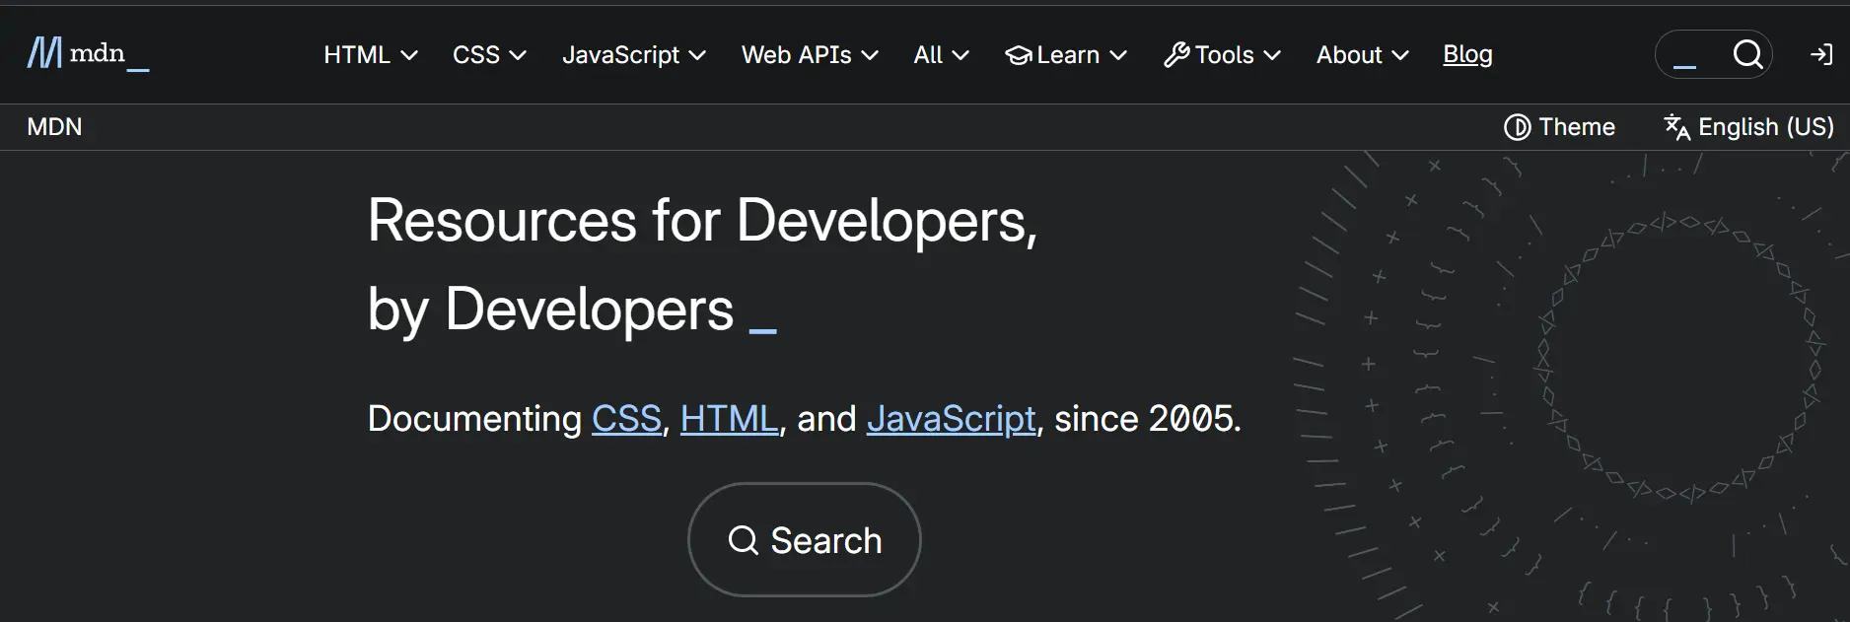Click the Theme half-circle icon
Screen dimensions: 1850x622
point(1517,127)
